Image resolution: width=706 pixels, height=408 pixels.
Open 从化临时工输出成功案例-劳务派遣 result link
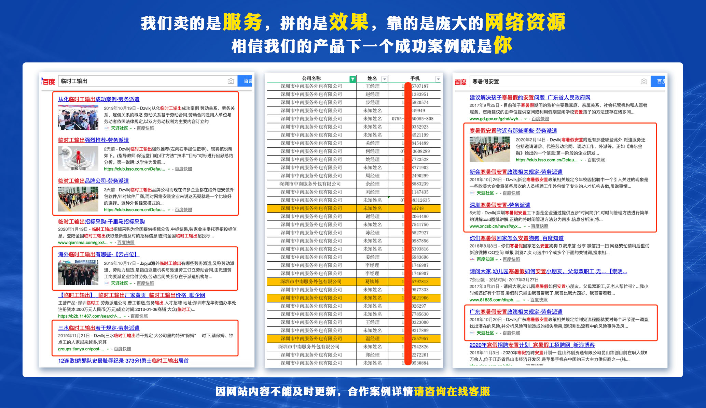[x=99, y=99]
